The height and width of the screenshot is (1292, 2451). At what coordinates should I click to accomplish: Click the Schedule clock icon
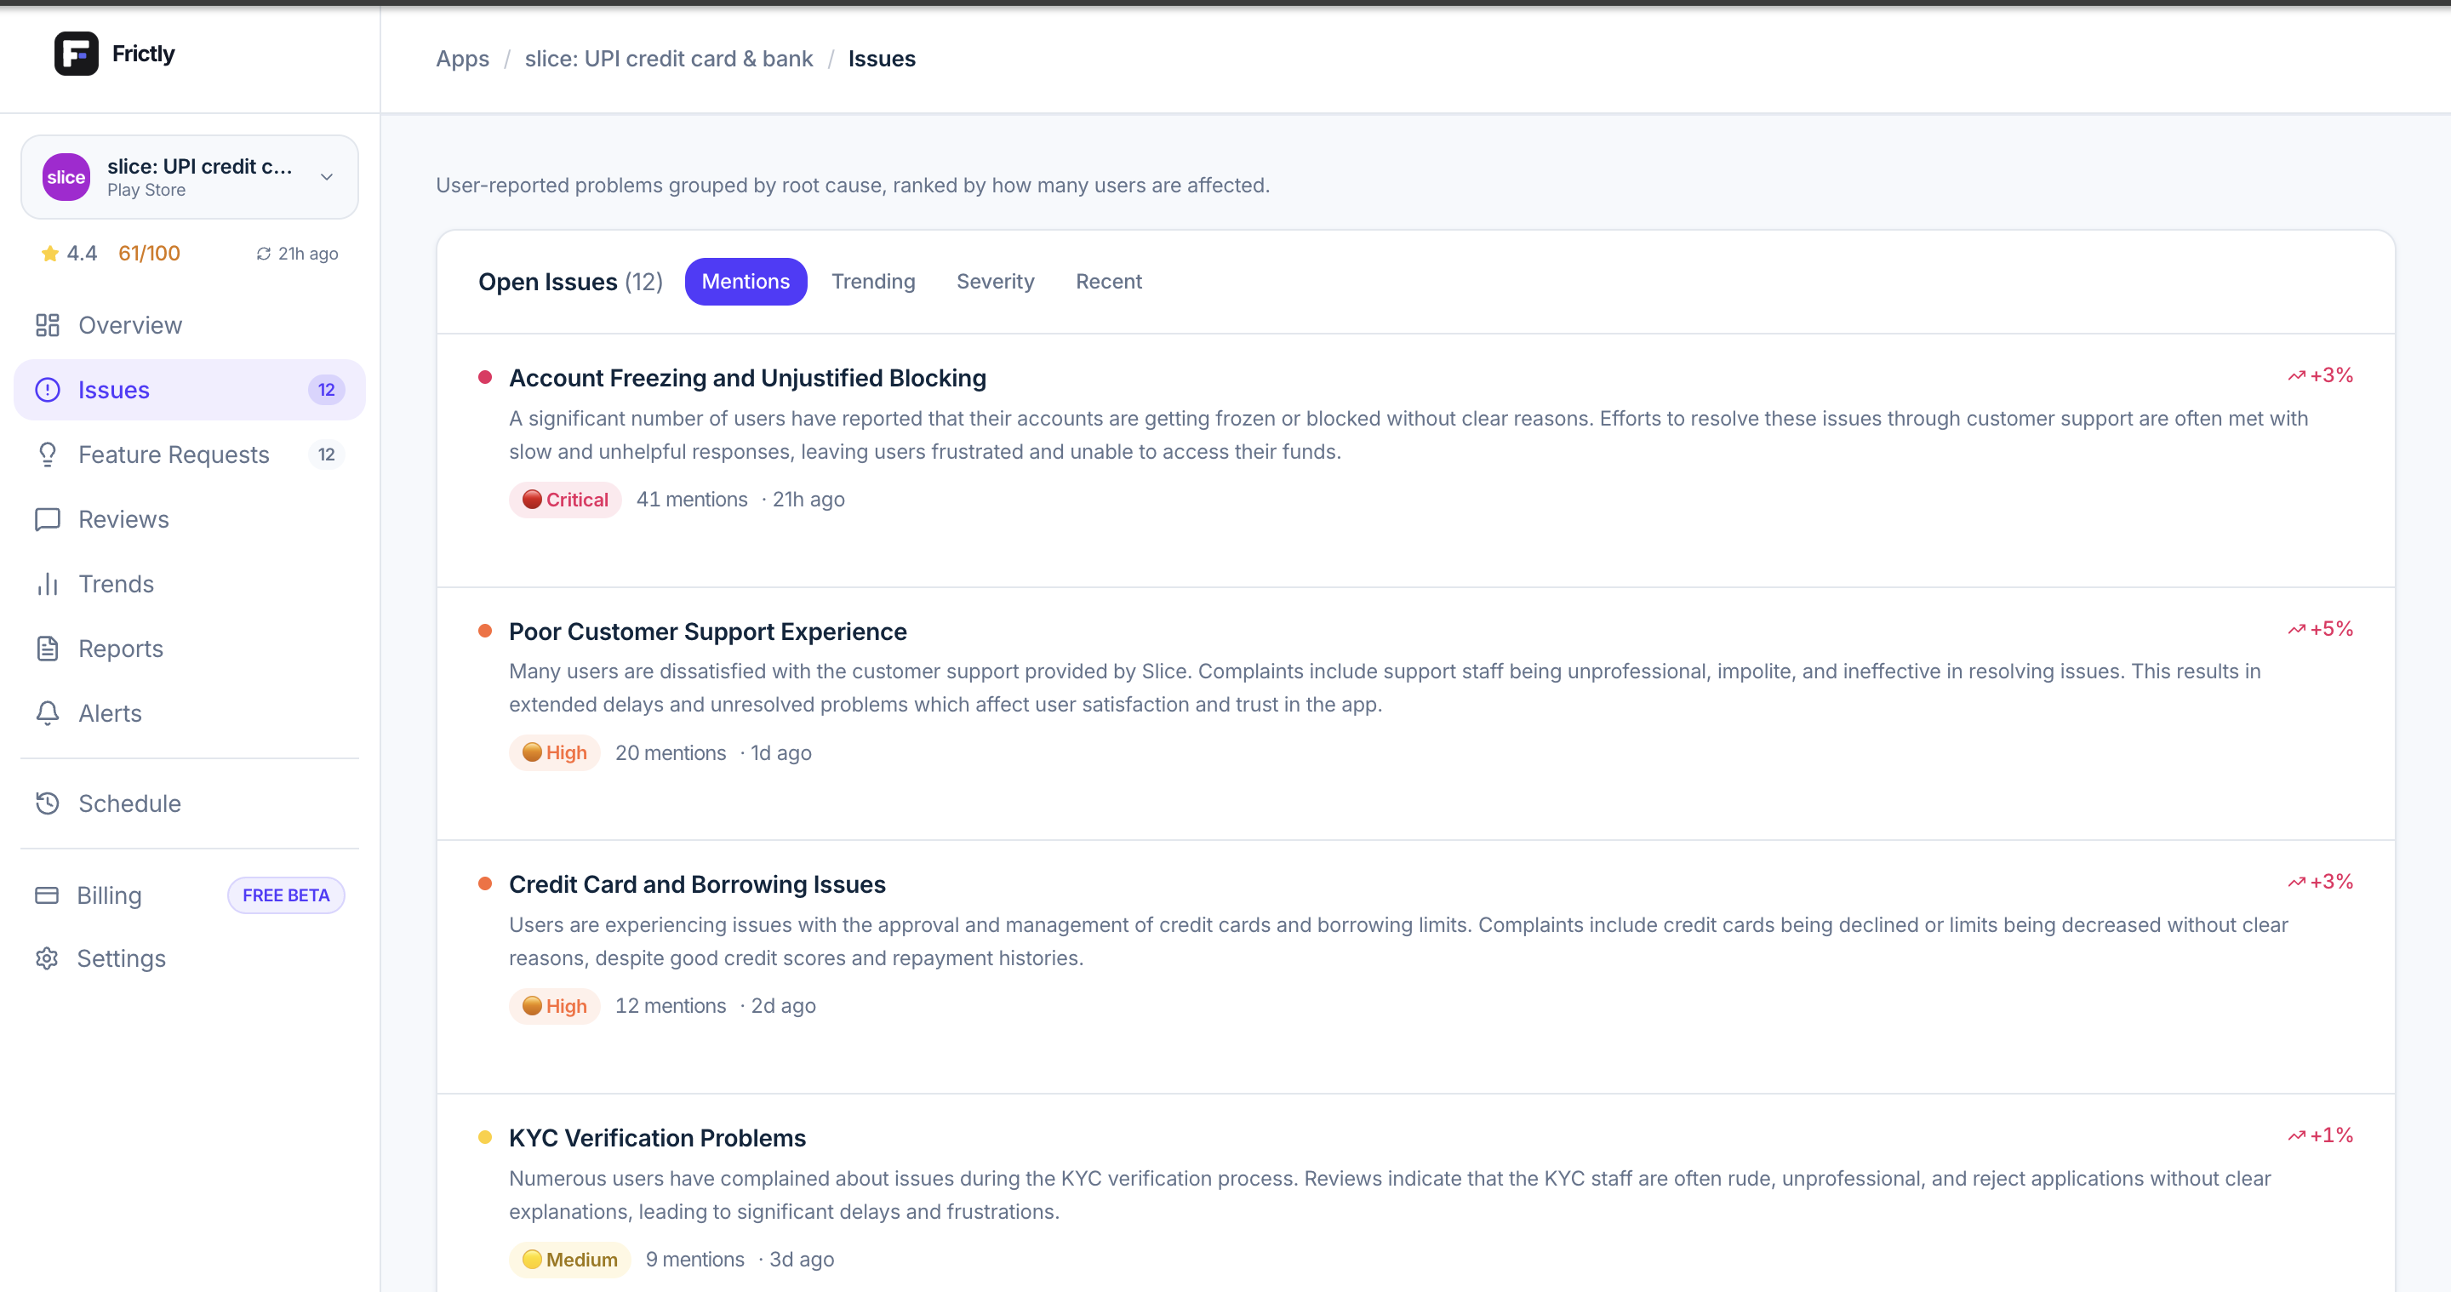coord(48,804)
